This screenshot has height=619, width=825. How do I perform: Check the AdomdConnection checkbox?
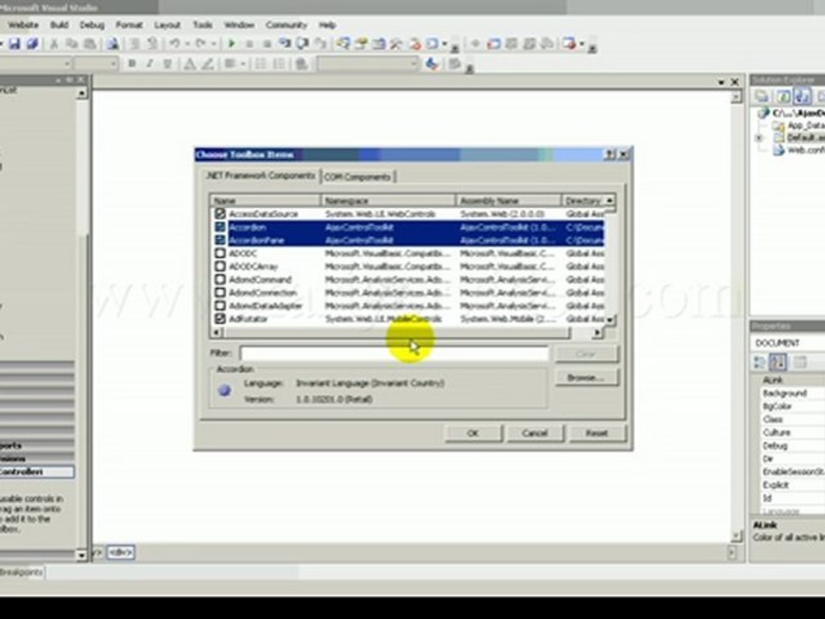pyautogui.click(x=220, y=292)
